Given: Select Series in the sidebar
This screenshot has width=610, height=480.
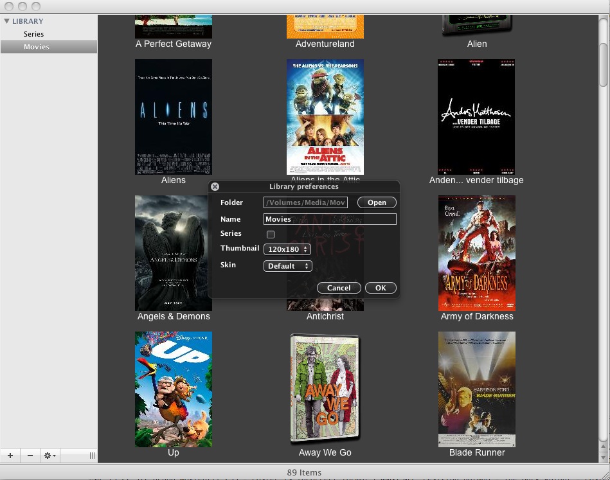Looking at the screenshot, I should pos(34,34).
